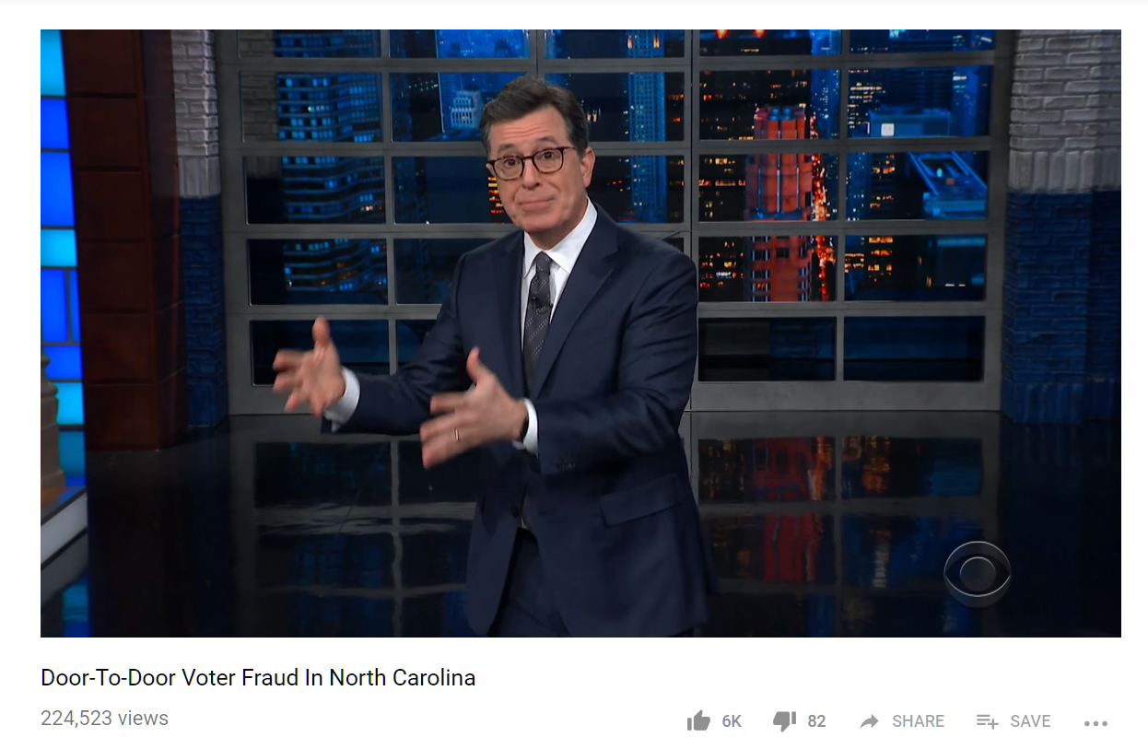Screen dimensions: 1148x749
Task: Click the SHARE text label
Action: click(918, 721)
